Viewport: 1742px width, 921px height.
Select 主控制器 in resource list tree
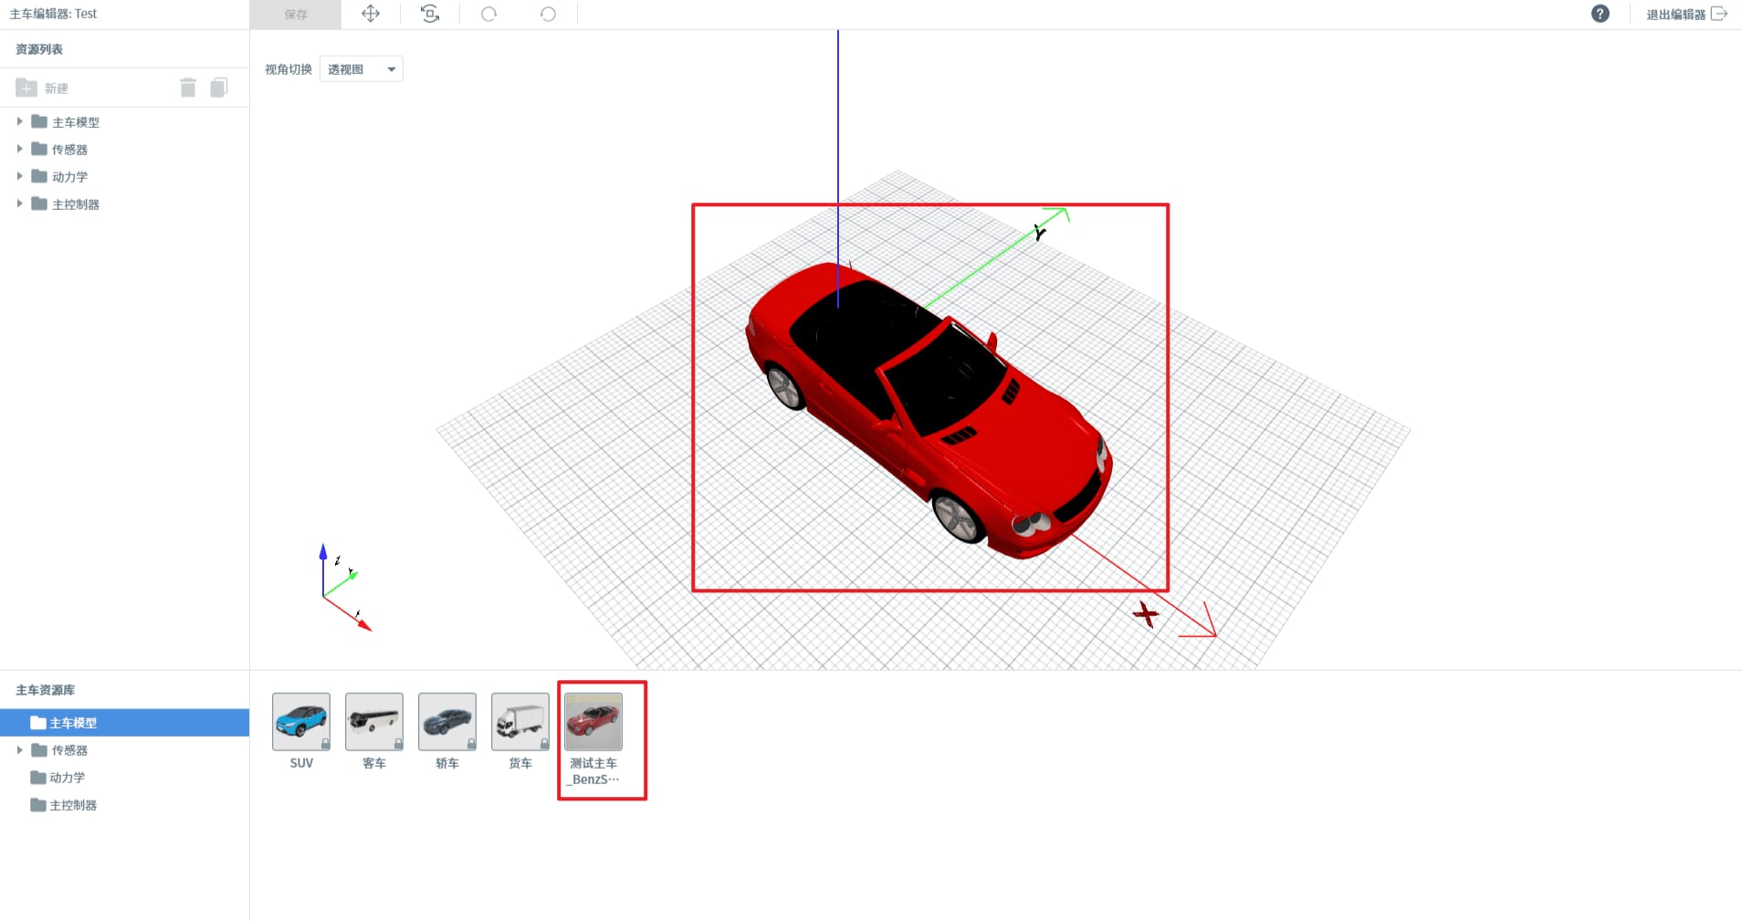point(76,204)
